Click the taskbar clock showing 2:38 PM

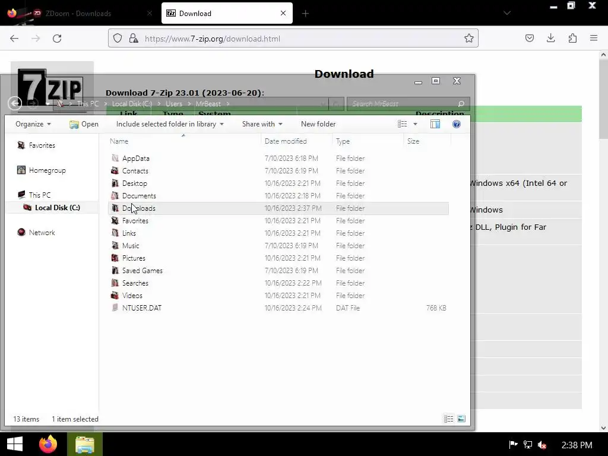(577, 445)
